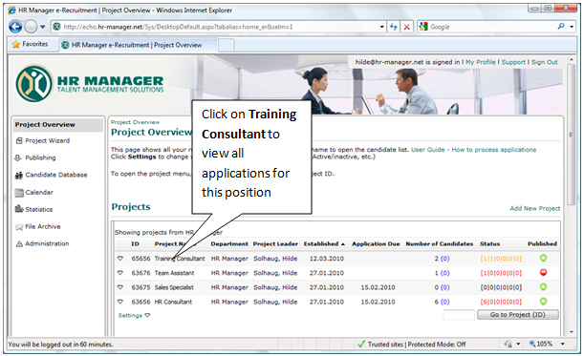The image size is (584, 356).
Task: Open the search provider dropdown arrow
Action: [572, 27]
